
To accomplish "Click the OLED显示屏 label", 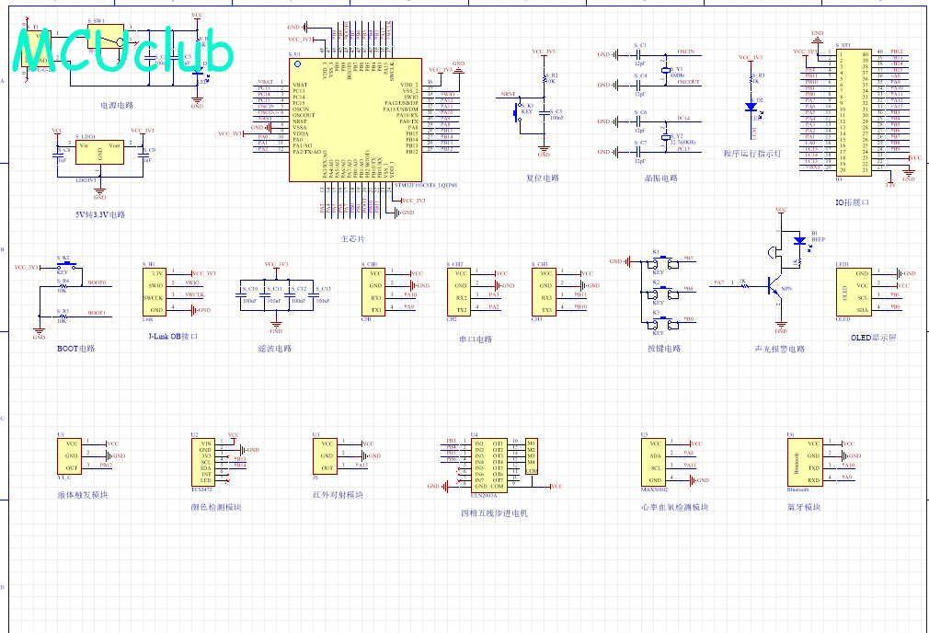I will (874, 338).
